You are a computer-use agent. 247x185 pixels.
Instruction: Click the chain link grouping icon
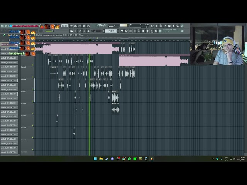point(84,31)
